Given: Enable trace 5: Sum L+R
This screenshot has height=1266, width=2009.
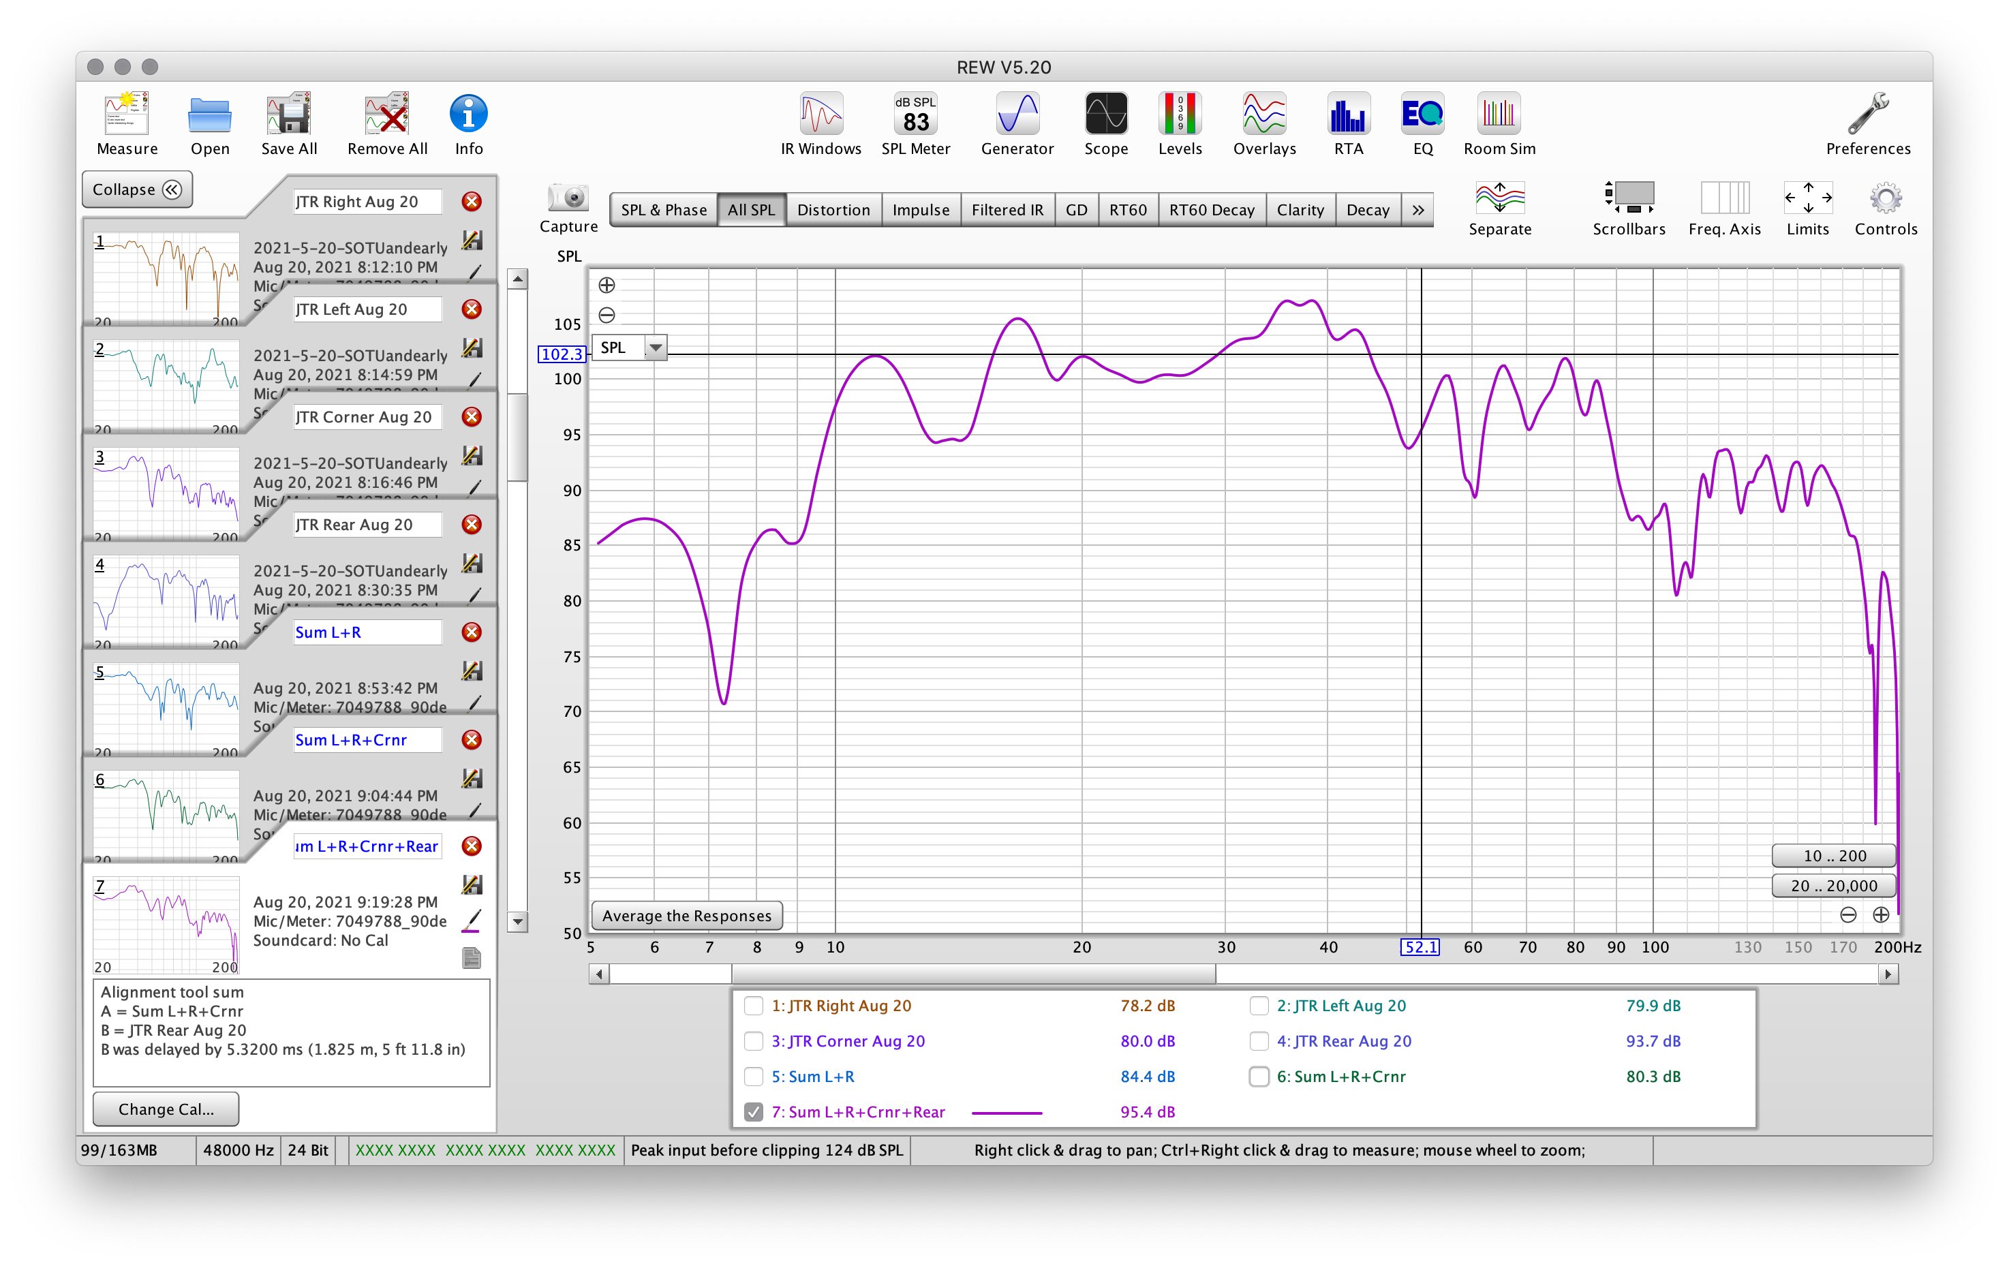Looking at the screenshot, I should coord(754,1077).
